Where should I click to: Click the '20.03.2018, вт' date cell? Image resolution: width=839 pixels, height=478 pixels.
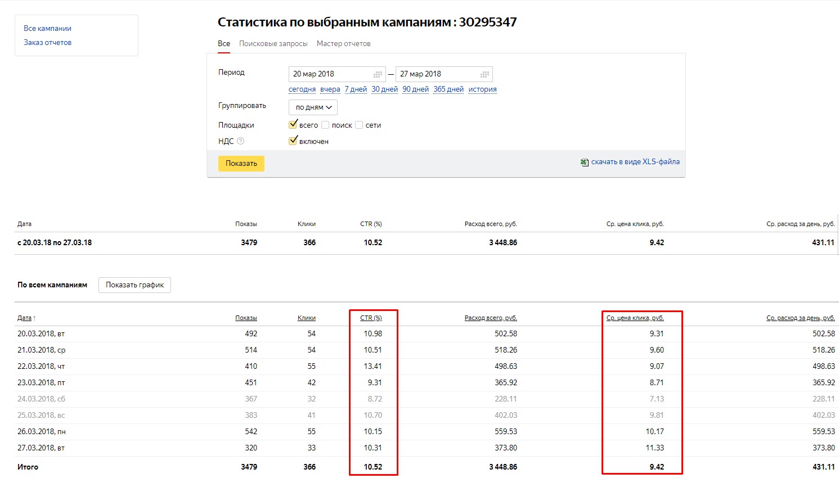[x=41, y=334]
